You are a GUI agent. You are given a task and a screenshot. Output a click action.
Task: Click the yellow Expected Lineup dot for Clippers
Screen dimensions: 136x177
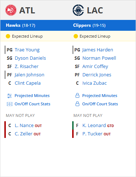[x=76, y=36]
